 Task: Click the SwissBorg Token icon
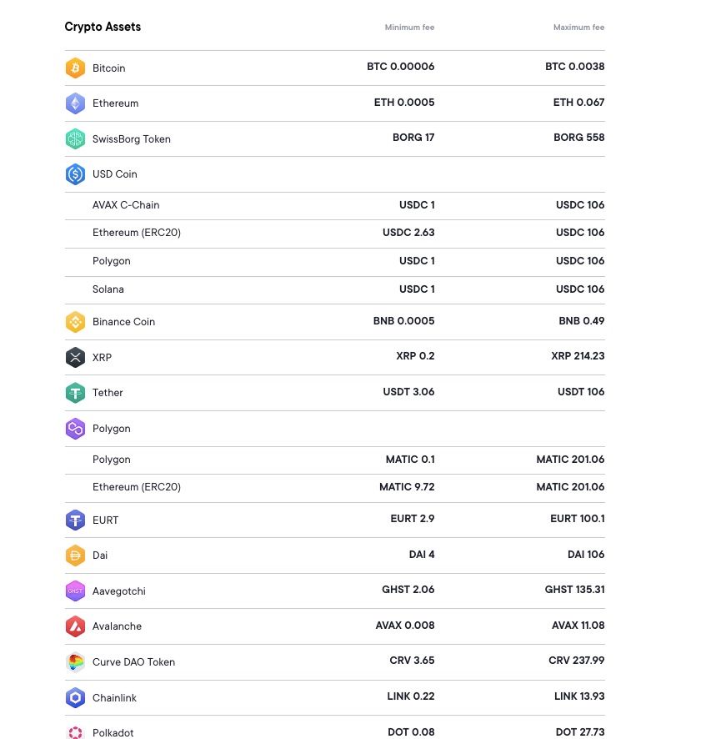[x=75, y=139]
